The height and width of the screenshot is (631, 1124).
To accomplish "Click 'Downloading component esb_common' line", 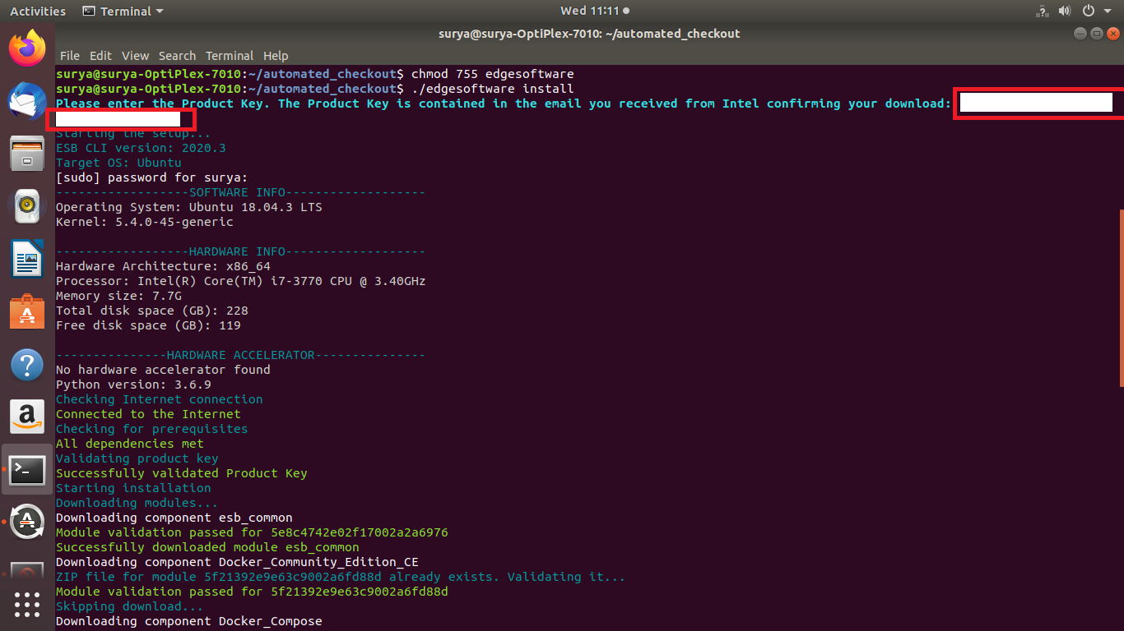I will (174, 518).
